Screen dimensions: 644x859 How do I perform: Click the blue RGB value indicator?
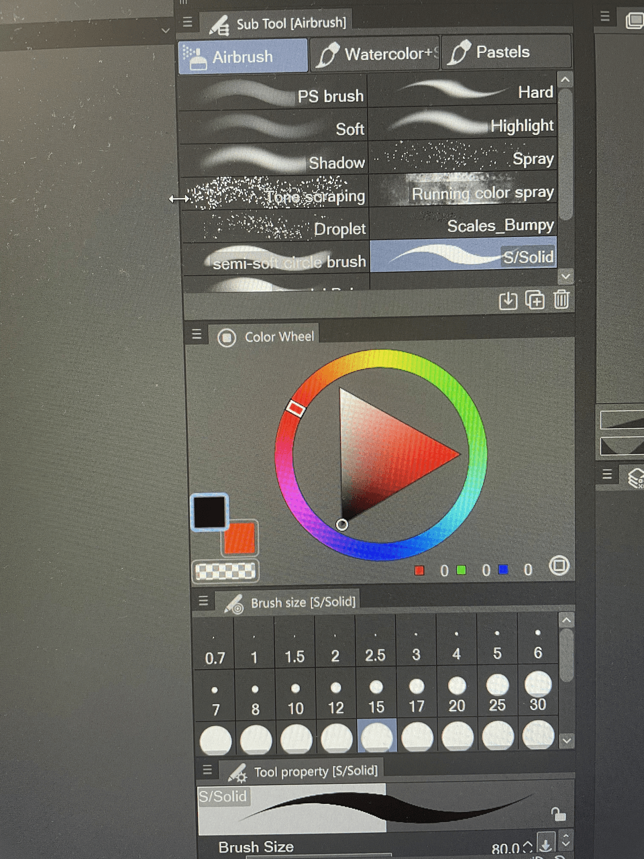coord(503,569)
